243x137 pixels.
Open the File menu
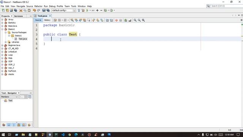click(2, 6)
